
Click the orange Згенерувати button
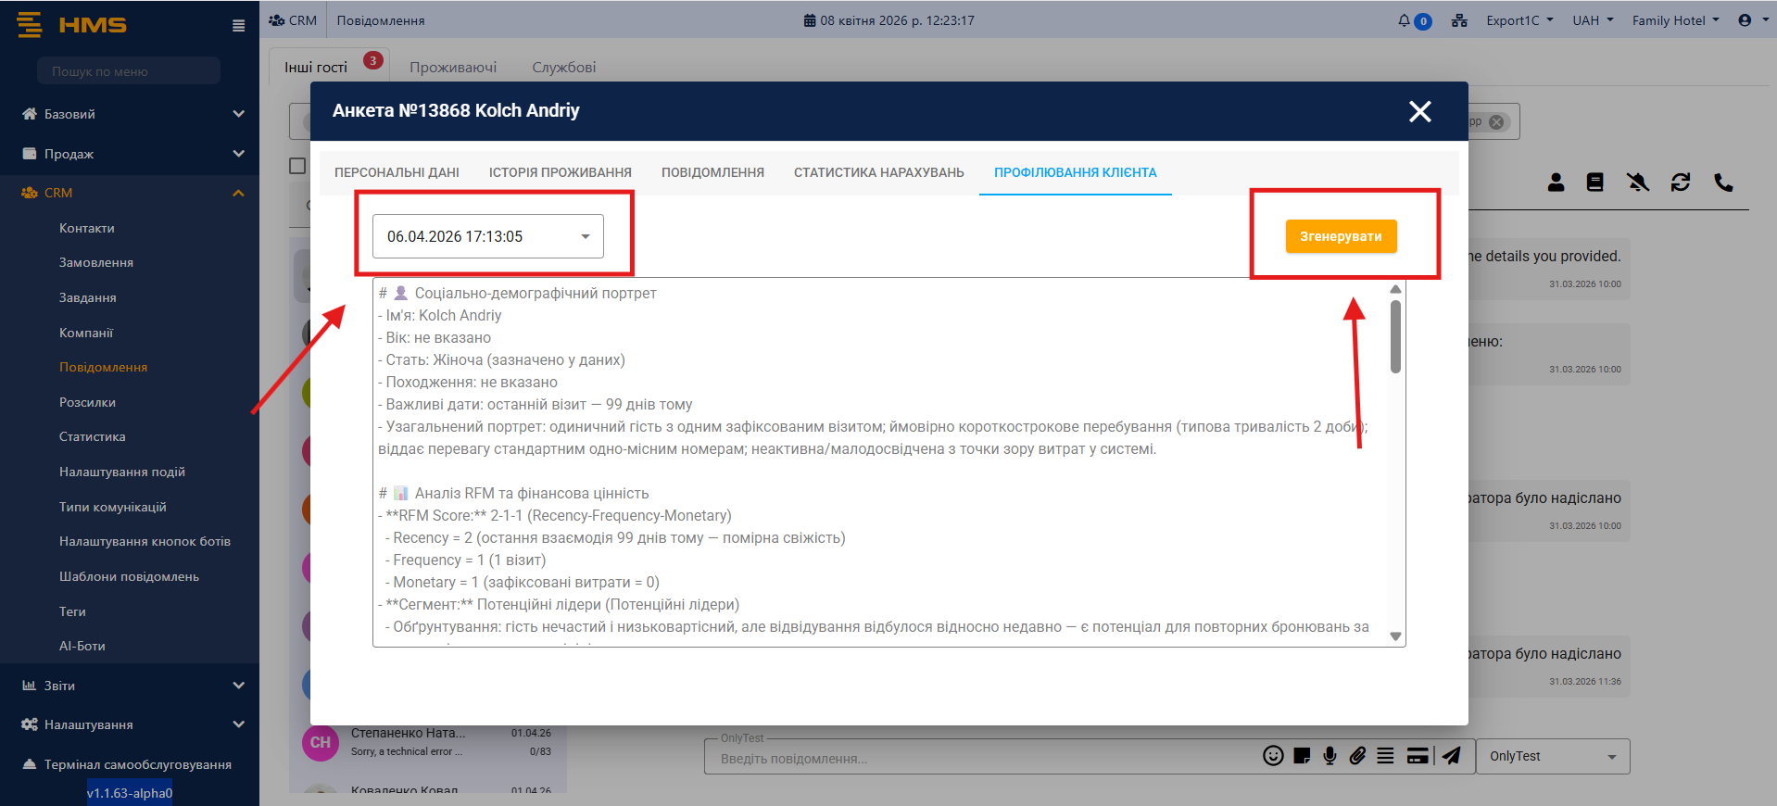point(1340,236)
